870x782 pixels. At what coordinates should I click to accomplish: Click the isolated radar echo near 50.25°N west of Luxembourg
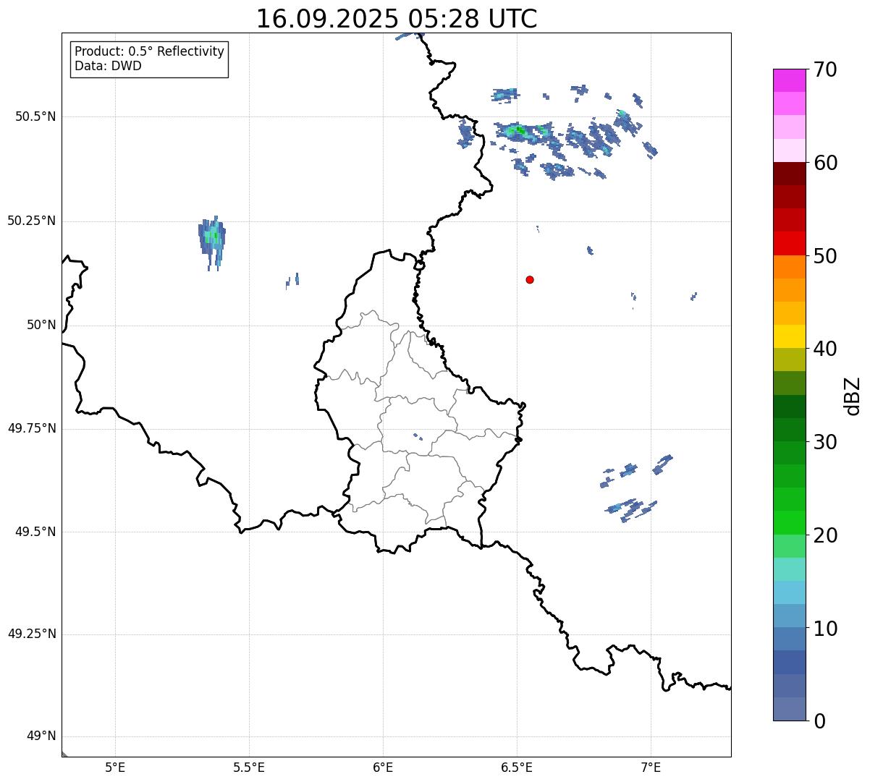pos(212,237)
